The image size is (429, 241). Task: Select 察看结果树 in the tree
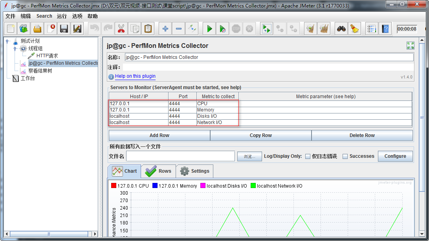[x=40, y=71]
